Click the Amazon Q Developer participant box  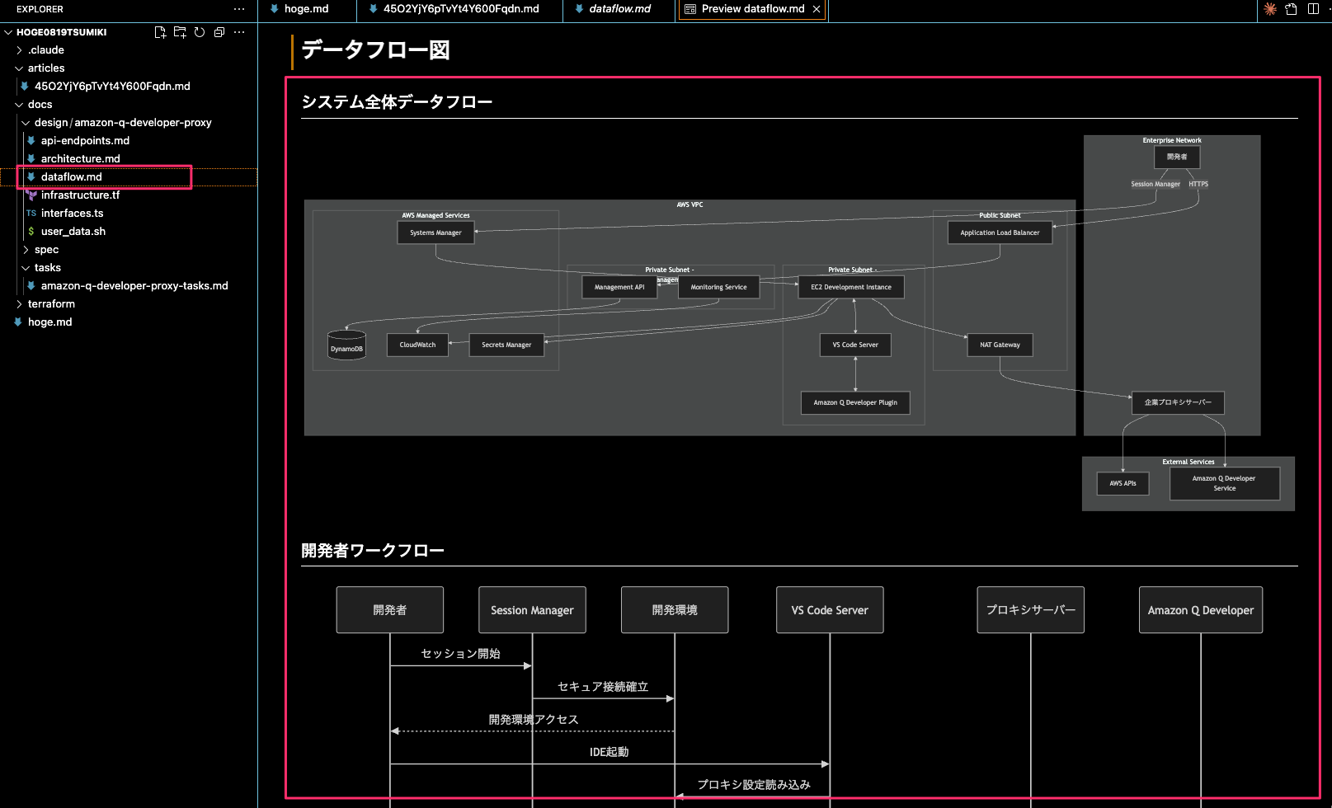pyautogui.click(x=1201, y=610)
